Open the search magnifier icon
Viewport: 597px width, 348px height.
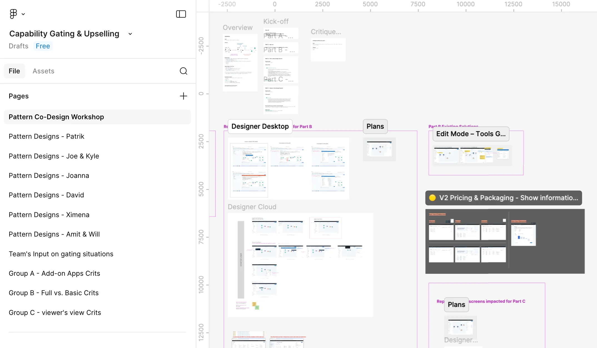pos(183,71)
